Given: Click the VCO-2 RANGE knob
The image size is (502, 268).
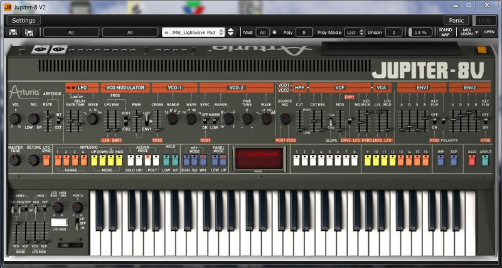Looking at the screenshot, I should [228, 119].
